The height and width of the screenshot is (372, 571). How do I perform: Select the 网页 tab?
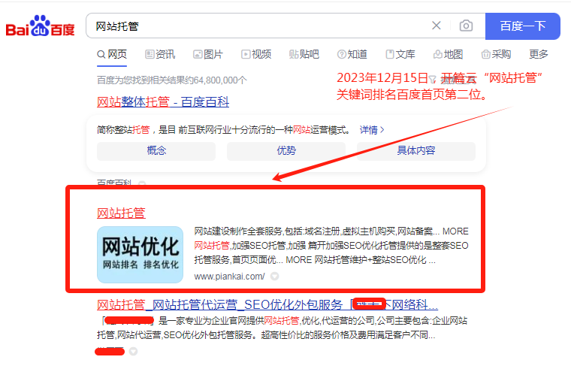pyautogui.click(x=112, y=54)
